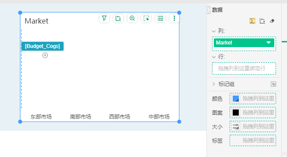Image resolution: width=287 pixels, height=157 pixels.
Task: Open the filter icon on the Market chart
Action: [x=104, y=18]
